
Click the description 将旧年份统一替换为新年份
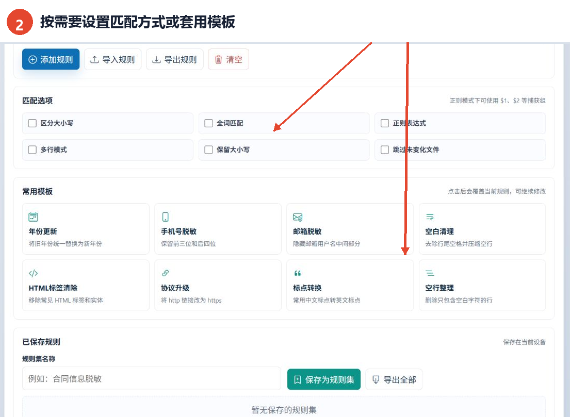66,244
